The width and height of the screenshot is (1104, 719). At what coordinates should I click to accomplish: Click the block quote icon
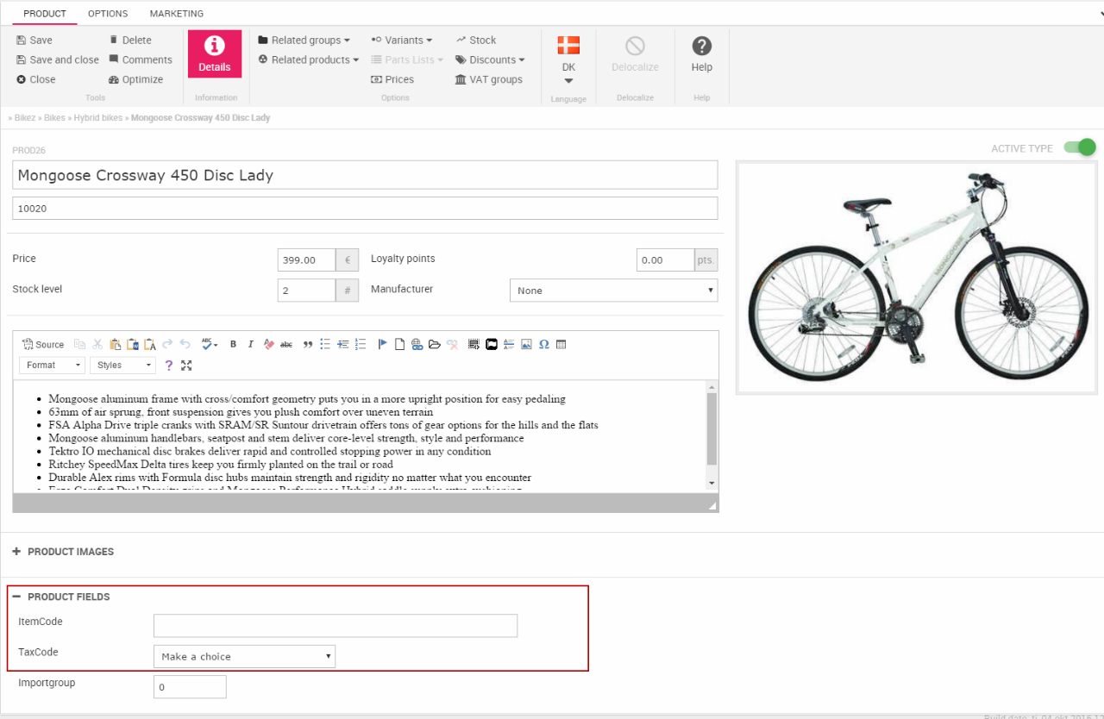[x=307, y=344]
